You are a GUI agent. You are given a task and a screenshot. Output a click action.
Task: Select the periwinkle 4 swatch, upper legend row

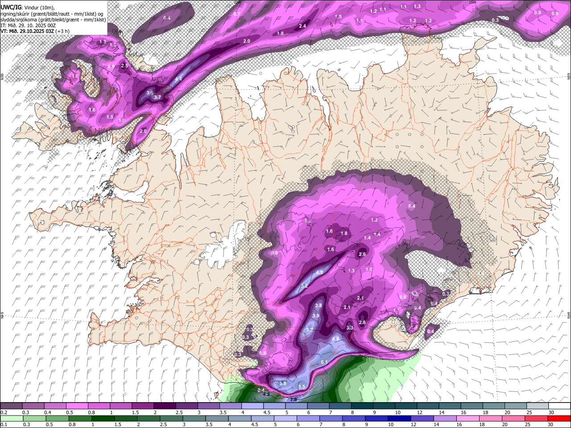pyautogui.click(x=252, y=406)
